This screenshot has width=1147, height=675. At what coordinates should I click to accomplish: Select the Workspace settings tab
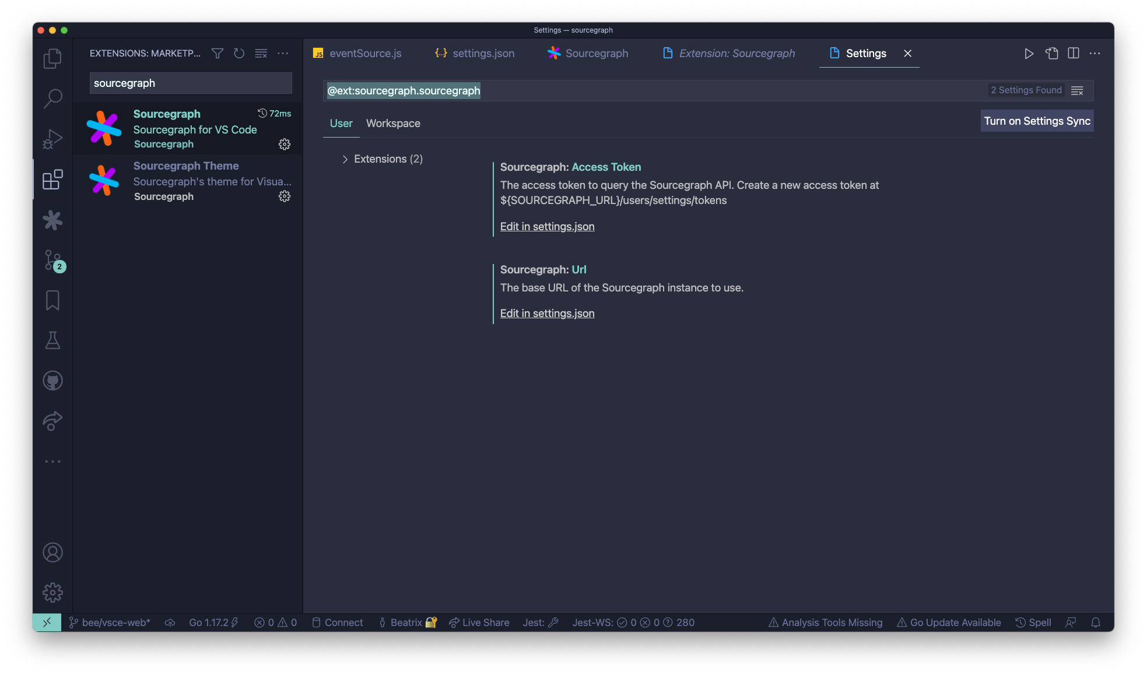click(393, 124)
